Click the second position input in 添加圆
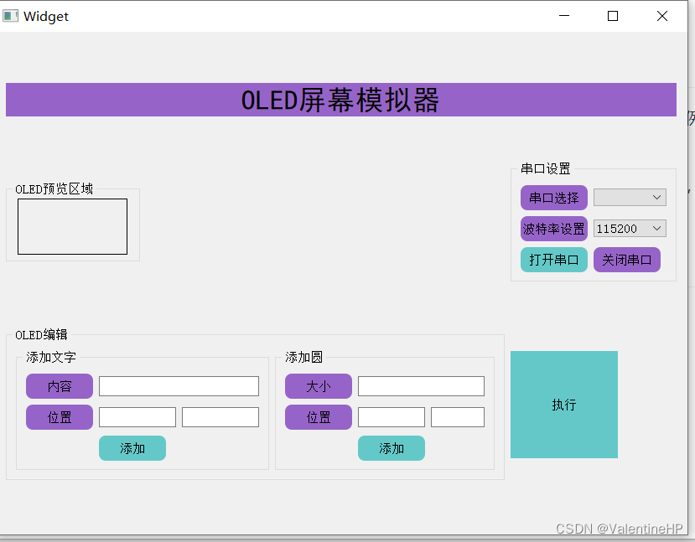The height and width of the screenshot is (542, 695). pos(457,416)
